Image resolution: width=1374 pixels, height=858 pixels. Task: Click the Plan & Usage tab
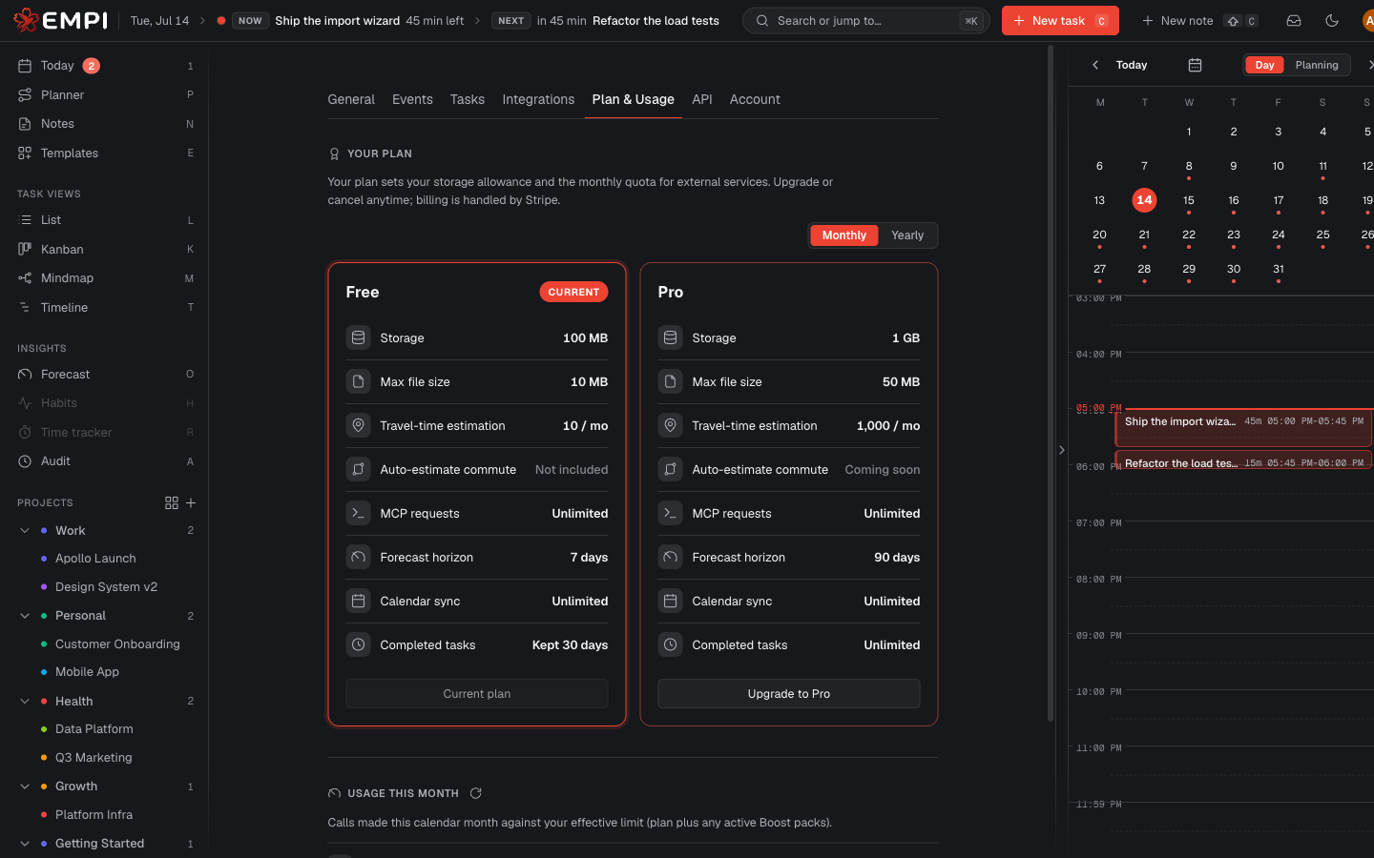tap(633, 99)
